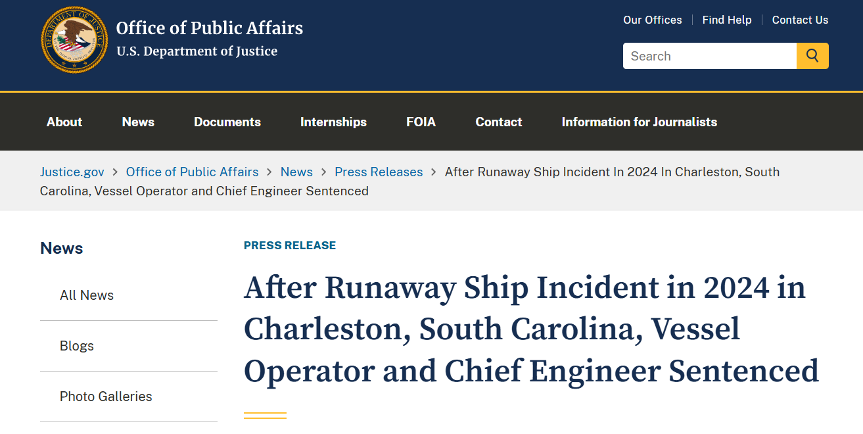This screenshot has width=863, height=434.
Task: Open the FOIA navigation item
Action: [x=421, y=122]
